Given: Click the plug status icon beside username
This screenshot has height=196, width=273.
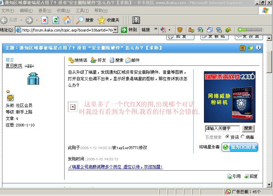Looking at the screenshot, I should point(29,66).
